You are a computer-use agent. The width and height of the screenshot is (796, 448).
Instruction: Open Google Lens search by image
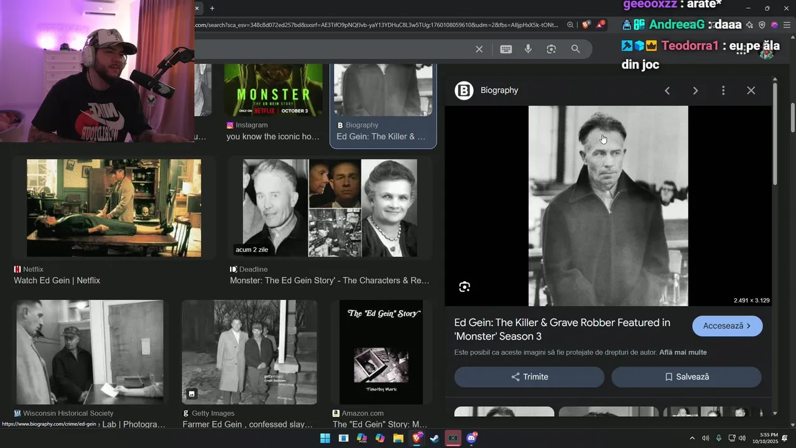(x=551, y=49)
